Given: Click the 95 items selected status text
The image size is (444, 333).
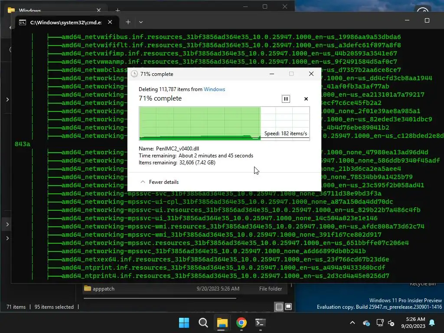Looking at the screenshot, I should 54,307.
